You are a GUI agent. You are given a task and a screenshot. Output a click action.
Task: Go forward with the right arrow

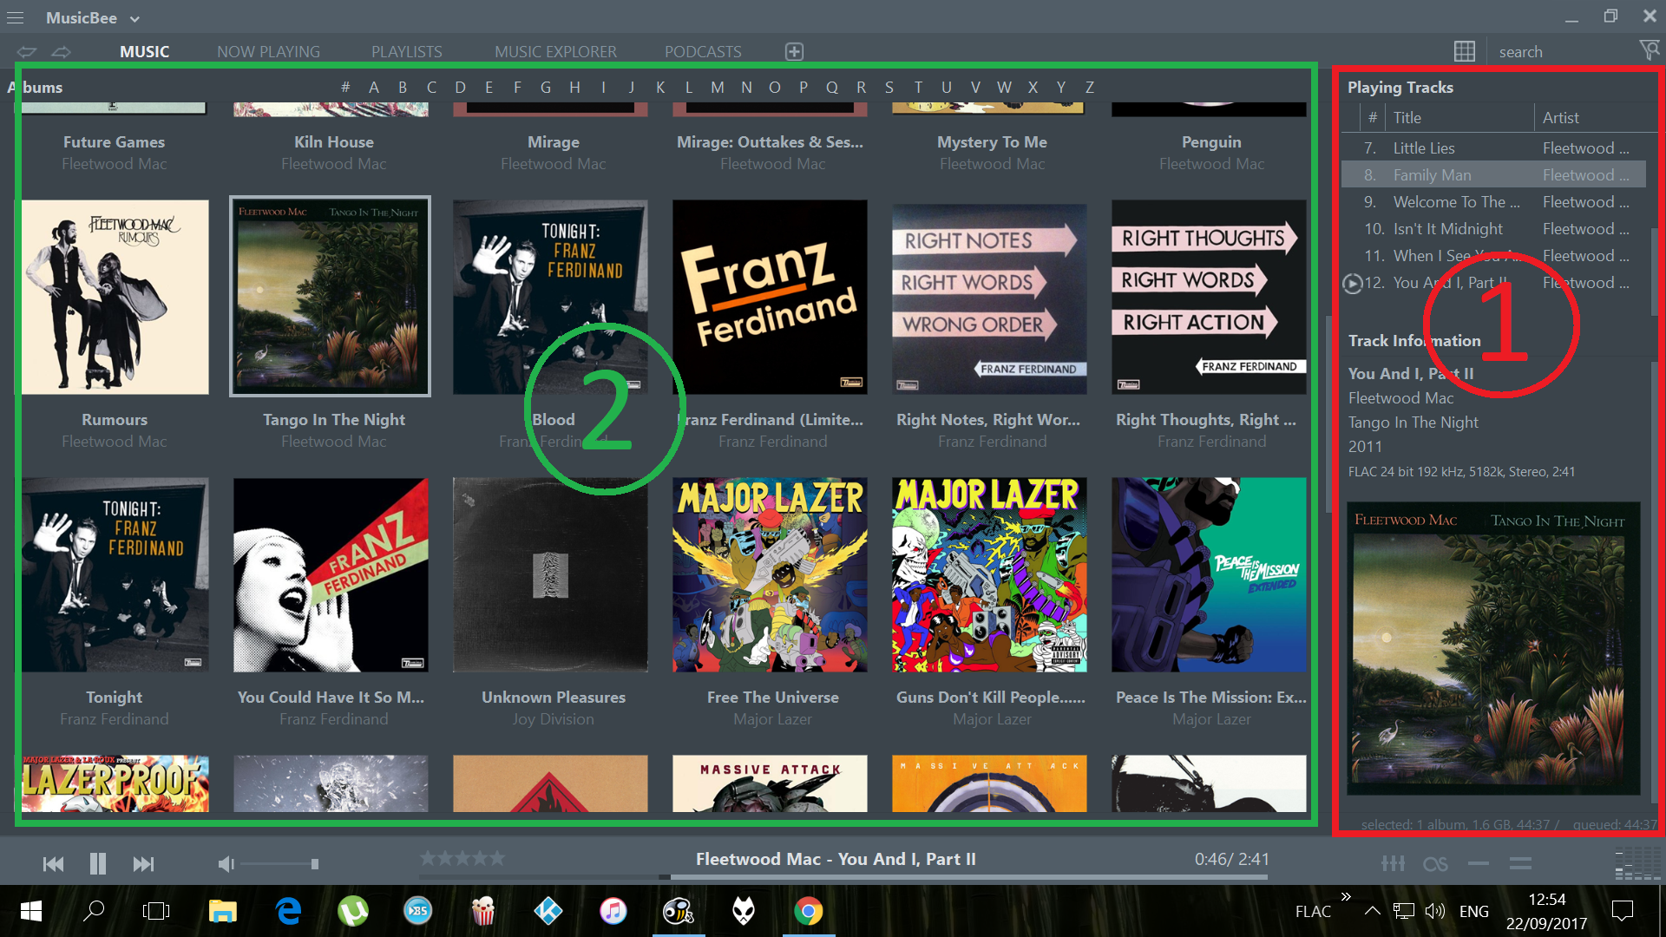coord(61,52)
